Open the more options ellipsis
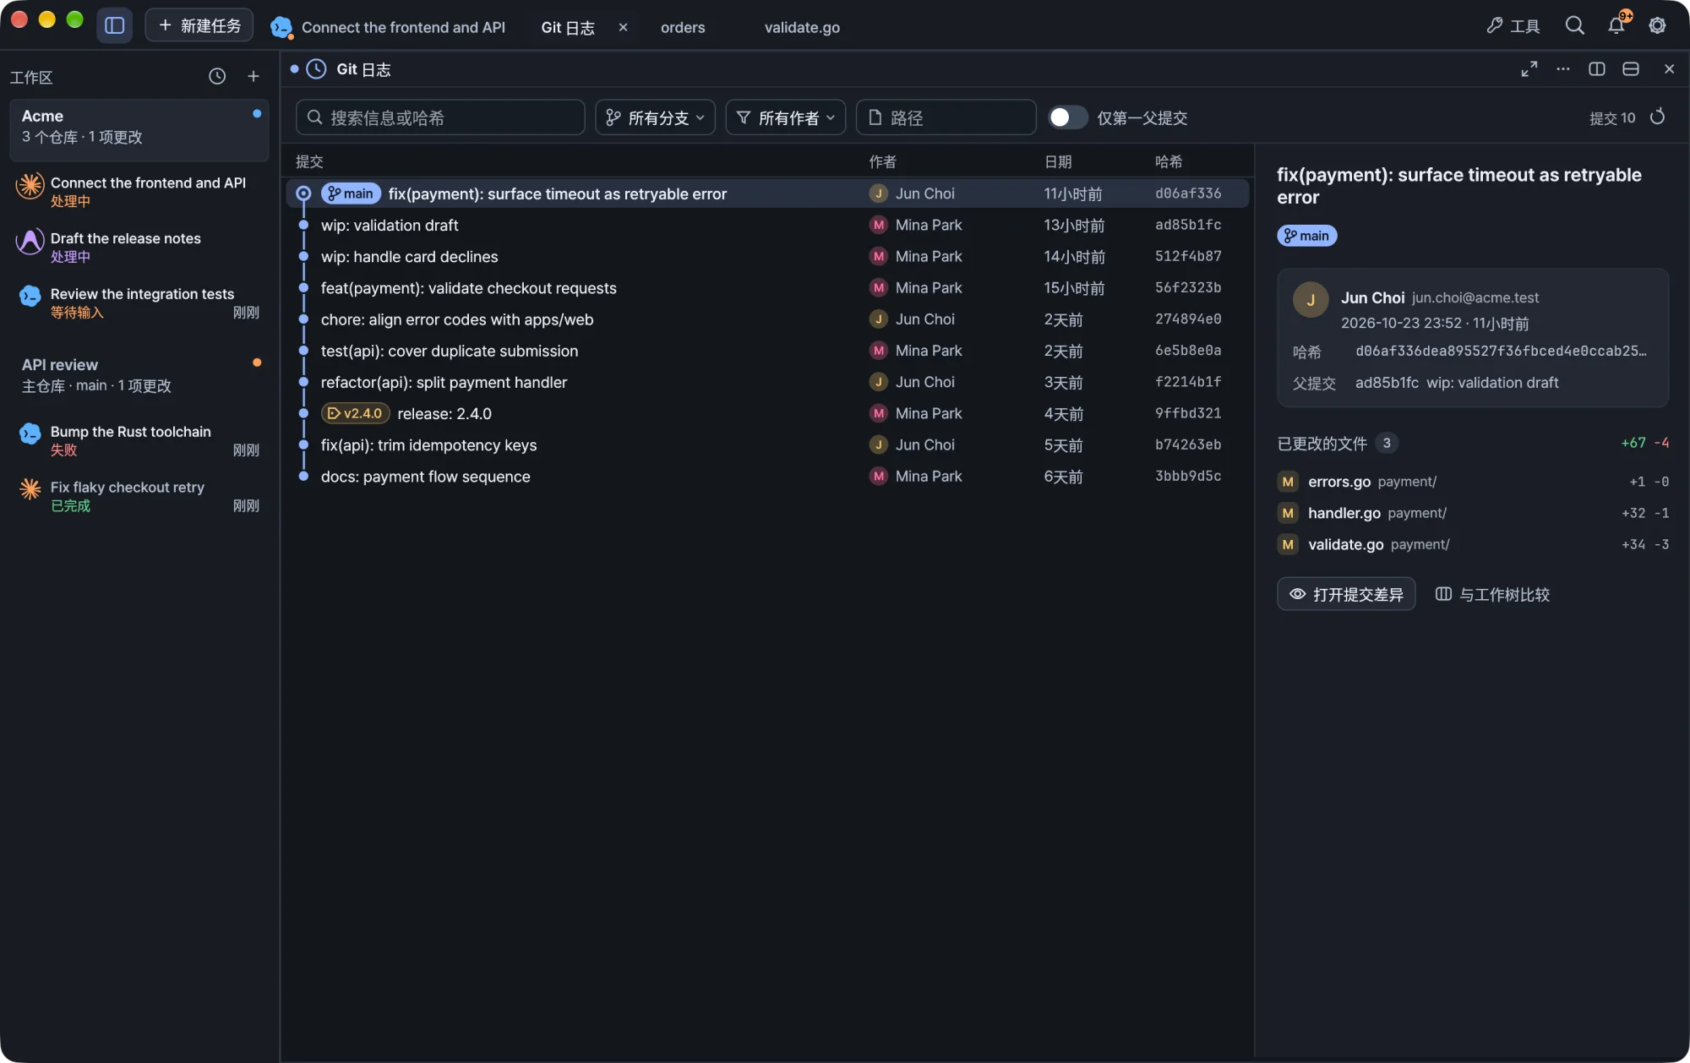The height and width of the screenshot is (1063, 1690). click(x=1563, y=69)
